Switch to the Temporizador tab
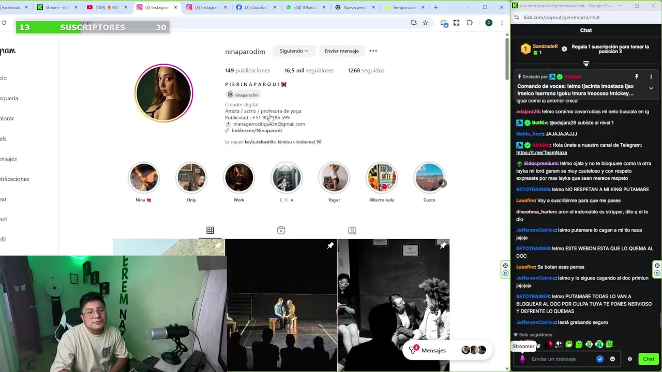This screenshot has height=372, width=662. (x=405, y=7)
